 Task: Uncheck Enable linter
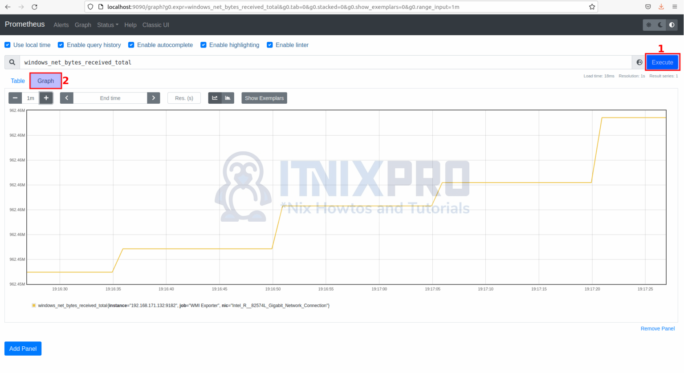click(x=270, y=45)
